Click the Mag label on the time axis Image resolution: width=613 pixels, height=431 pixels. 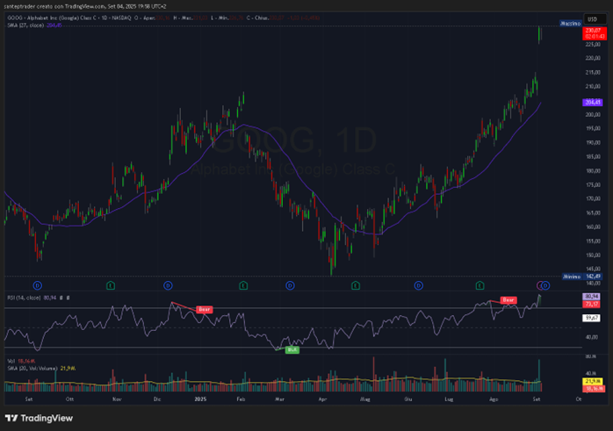(x=364, y=399)
